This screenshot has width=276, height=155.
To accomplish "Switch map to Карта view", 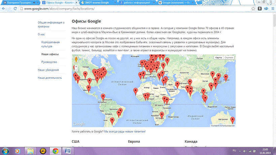I will tap(218, 58).
